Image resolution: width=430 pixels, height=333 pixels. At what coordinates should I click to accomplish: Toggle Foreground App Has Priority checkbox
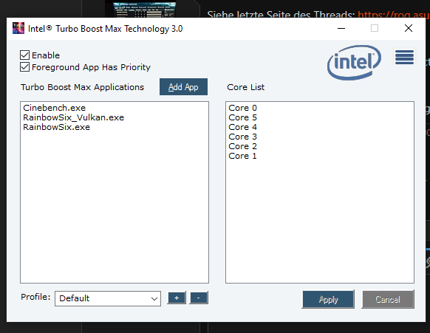(x=24, y=67)
